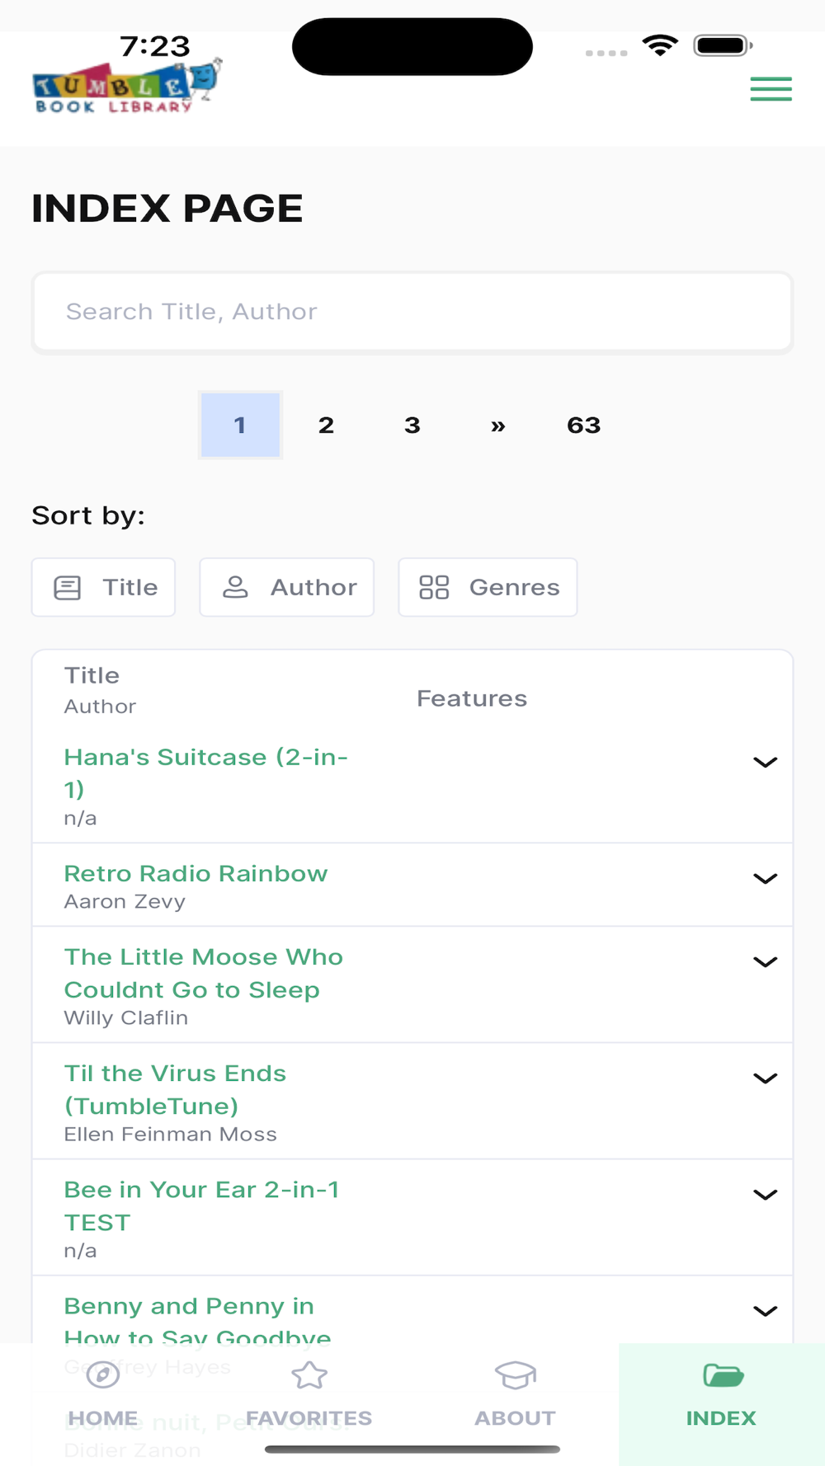Tap the About graduation cap icon
Viewport: 825px width, 1466px height.
pyautogui.click(x=515, y=1375)
